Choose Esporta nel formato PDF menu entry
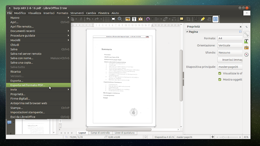 tap(39, 85)
